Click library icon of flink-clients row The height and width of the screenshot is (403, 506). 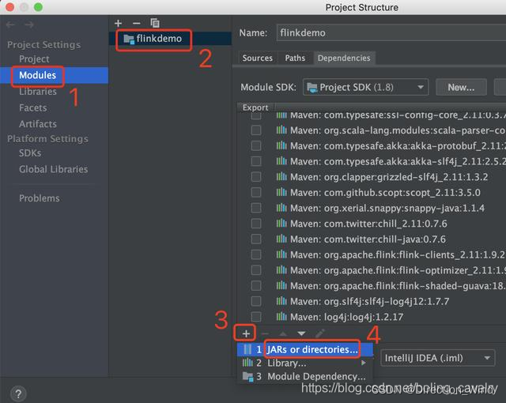click(x=281, y=254)
